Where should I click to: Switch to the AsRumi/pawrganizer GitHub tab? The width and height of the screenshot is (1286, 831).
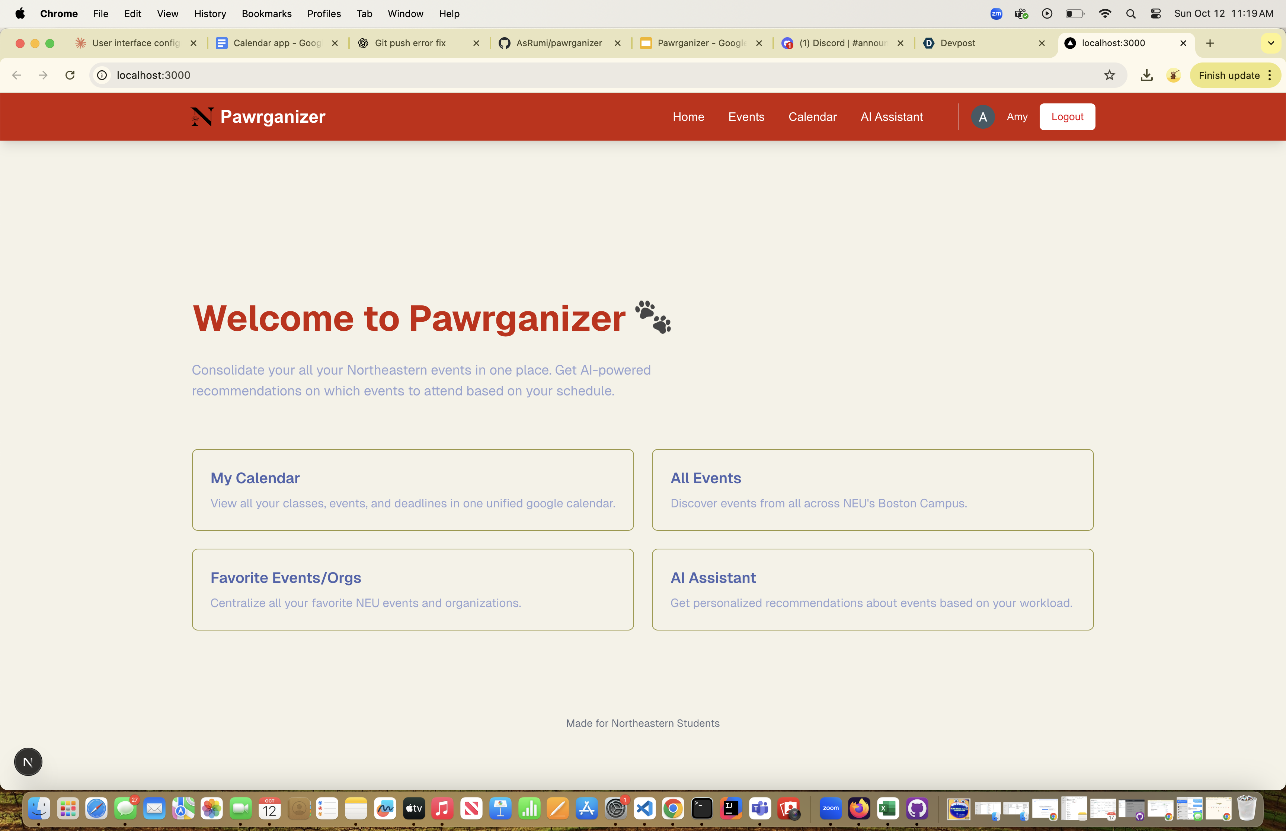coord(559,43)
